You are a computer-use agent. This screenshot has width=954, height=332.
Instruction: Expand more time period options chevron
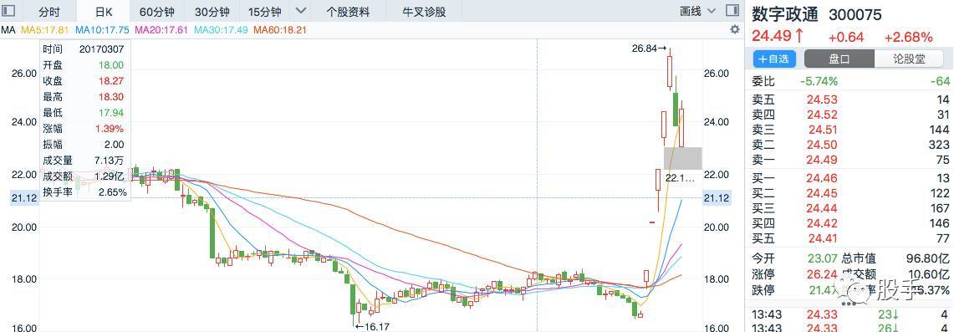300,11
